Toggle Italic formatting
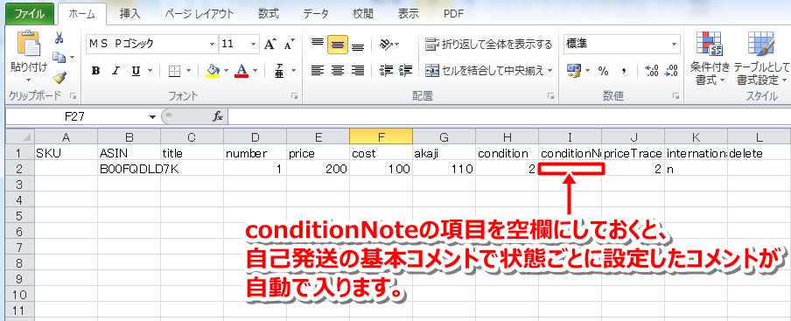Image resolution: width=791 pixels, height=321 pixels. pyautogui.click(x=115, y=71)
